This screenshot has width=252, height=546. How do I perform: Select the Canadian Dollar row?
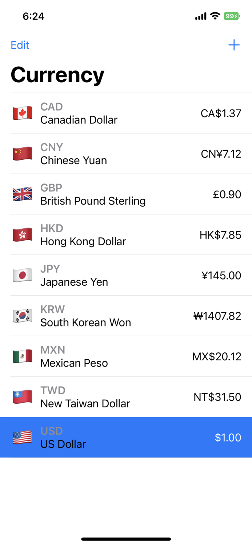tap(126, 113)
